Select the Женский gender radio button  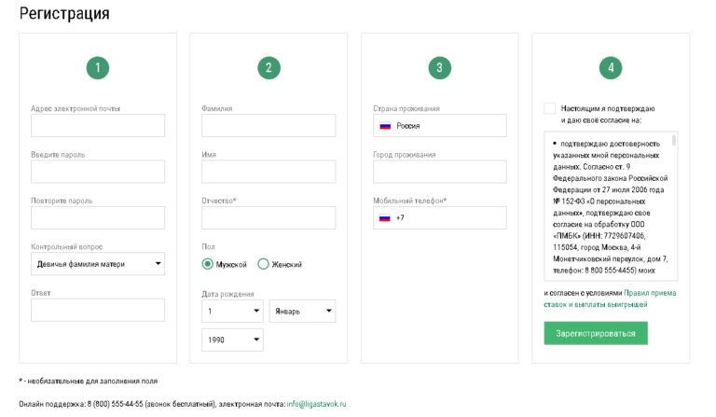pyautogui.click(x=263, y=264)
